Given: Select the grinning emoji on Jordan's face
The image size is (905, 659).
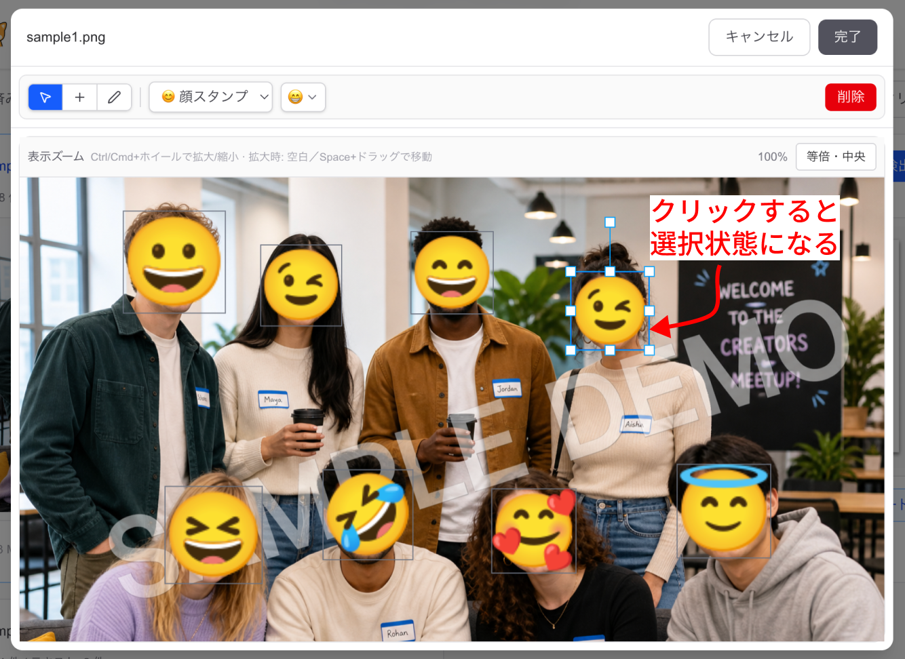Looking at the screenshot, I should (x=452, y=273).
